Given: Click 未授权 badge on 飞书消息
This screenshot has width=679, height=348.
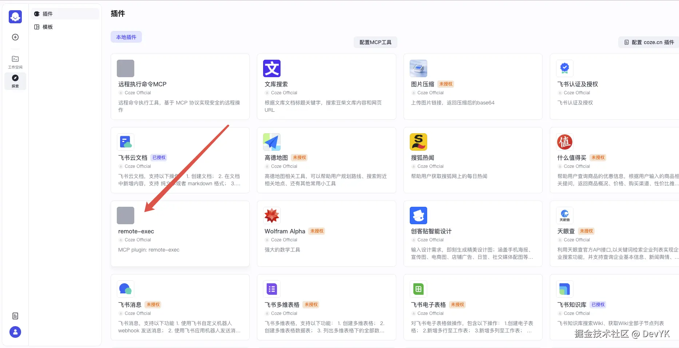Looking at the screenshot, I should tap(153, 305).
